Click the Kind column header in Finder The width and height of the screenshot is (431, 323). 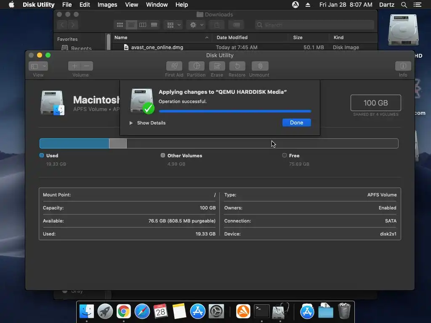[x=353, y=37]
